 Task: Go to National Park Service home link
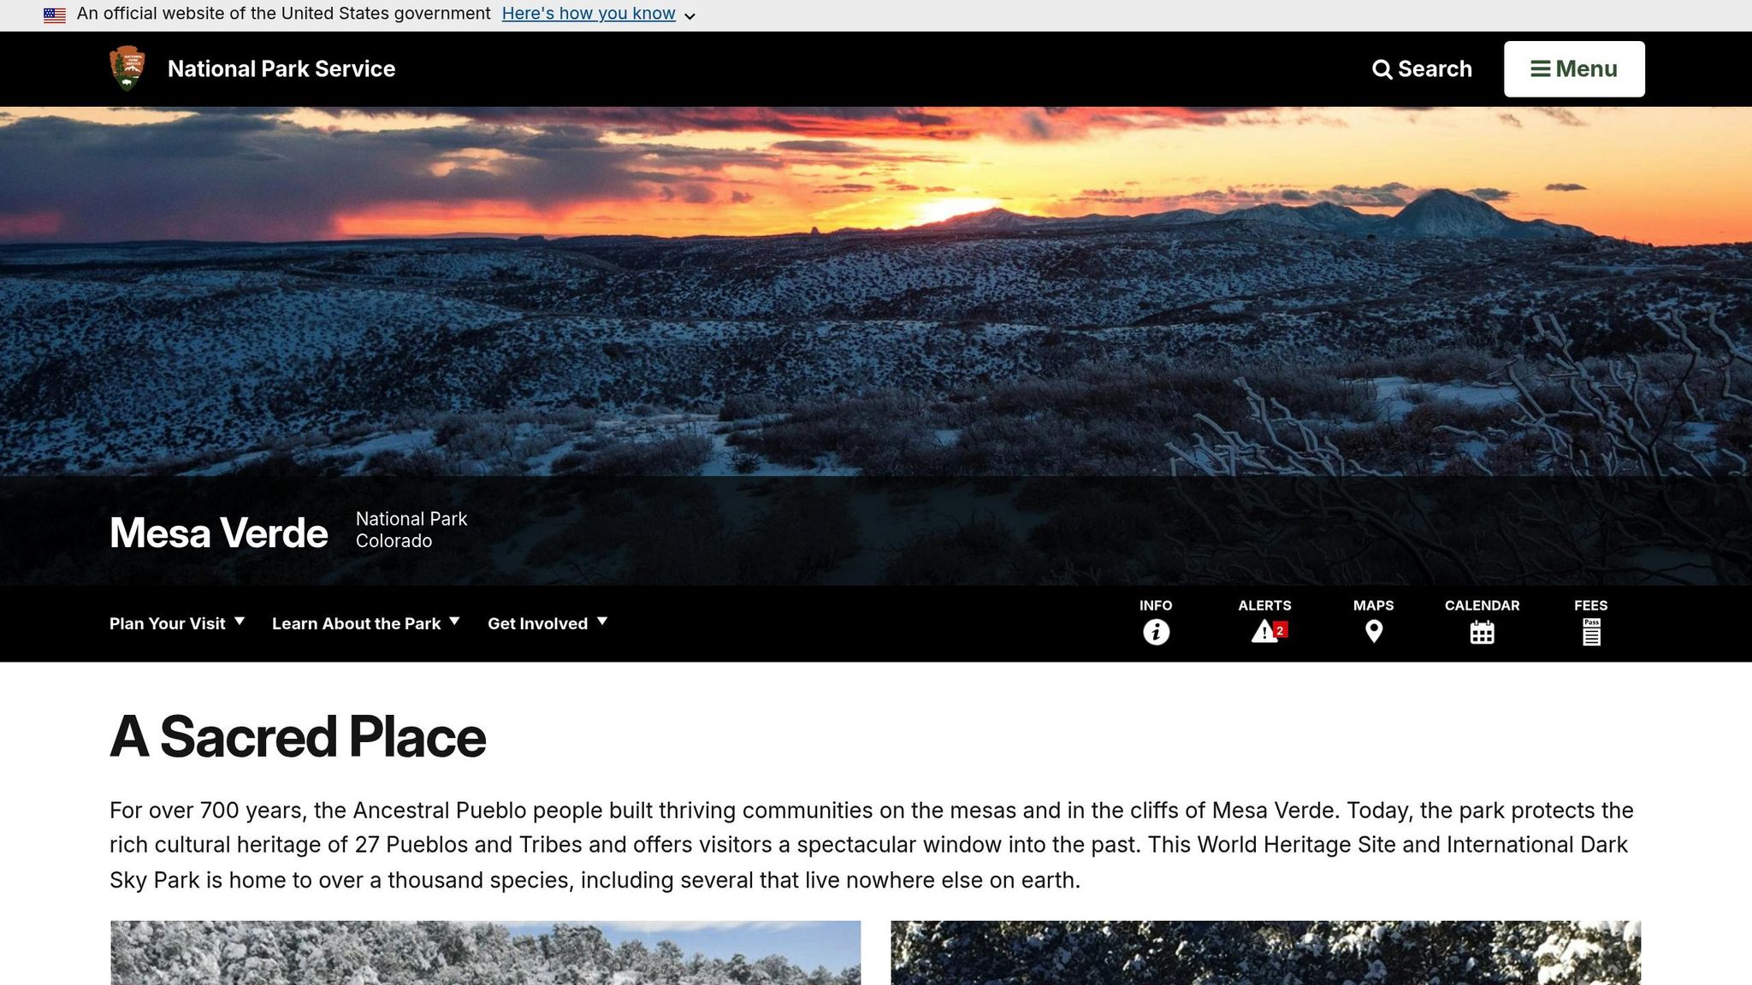tap(281, 68)
